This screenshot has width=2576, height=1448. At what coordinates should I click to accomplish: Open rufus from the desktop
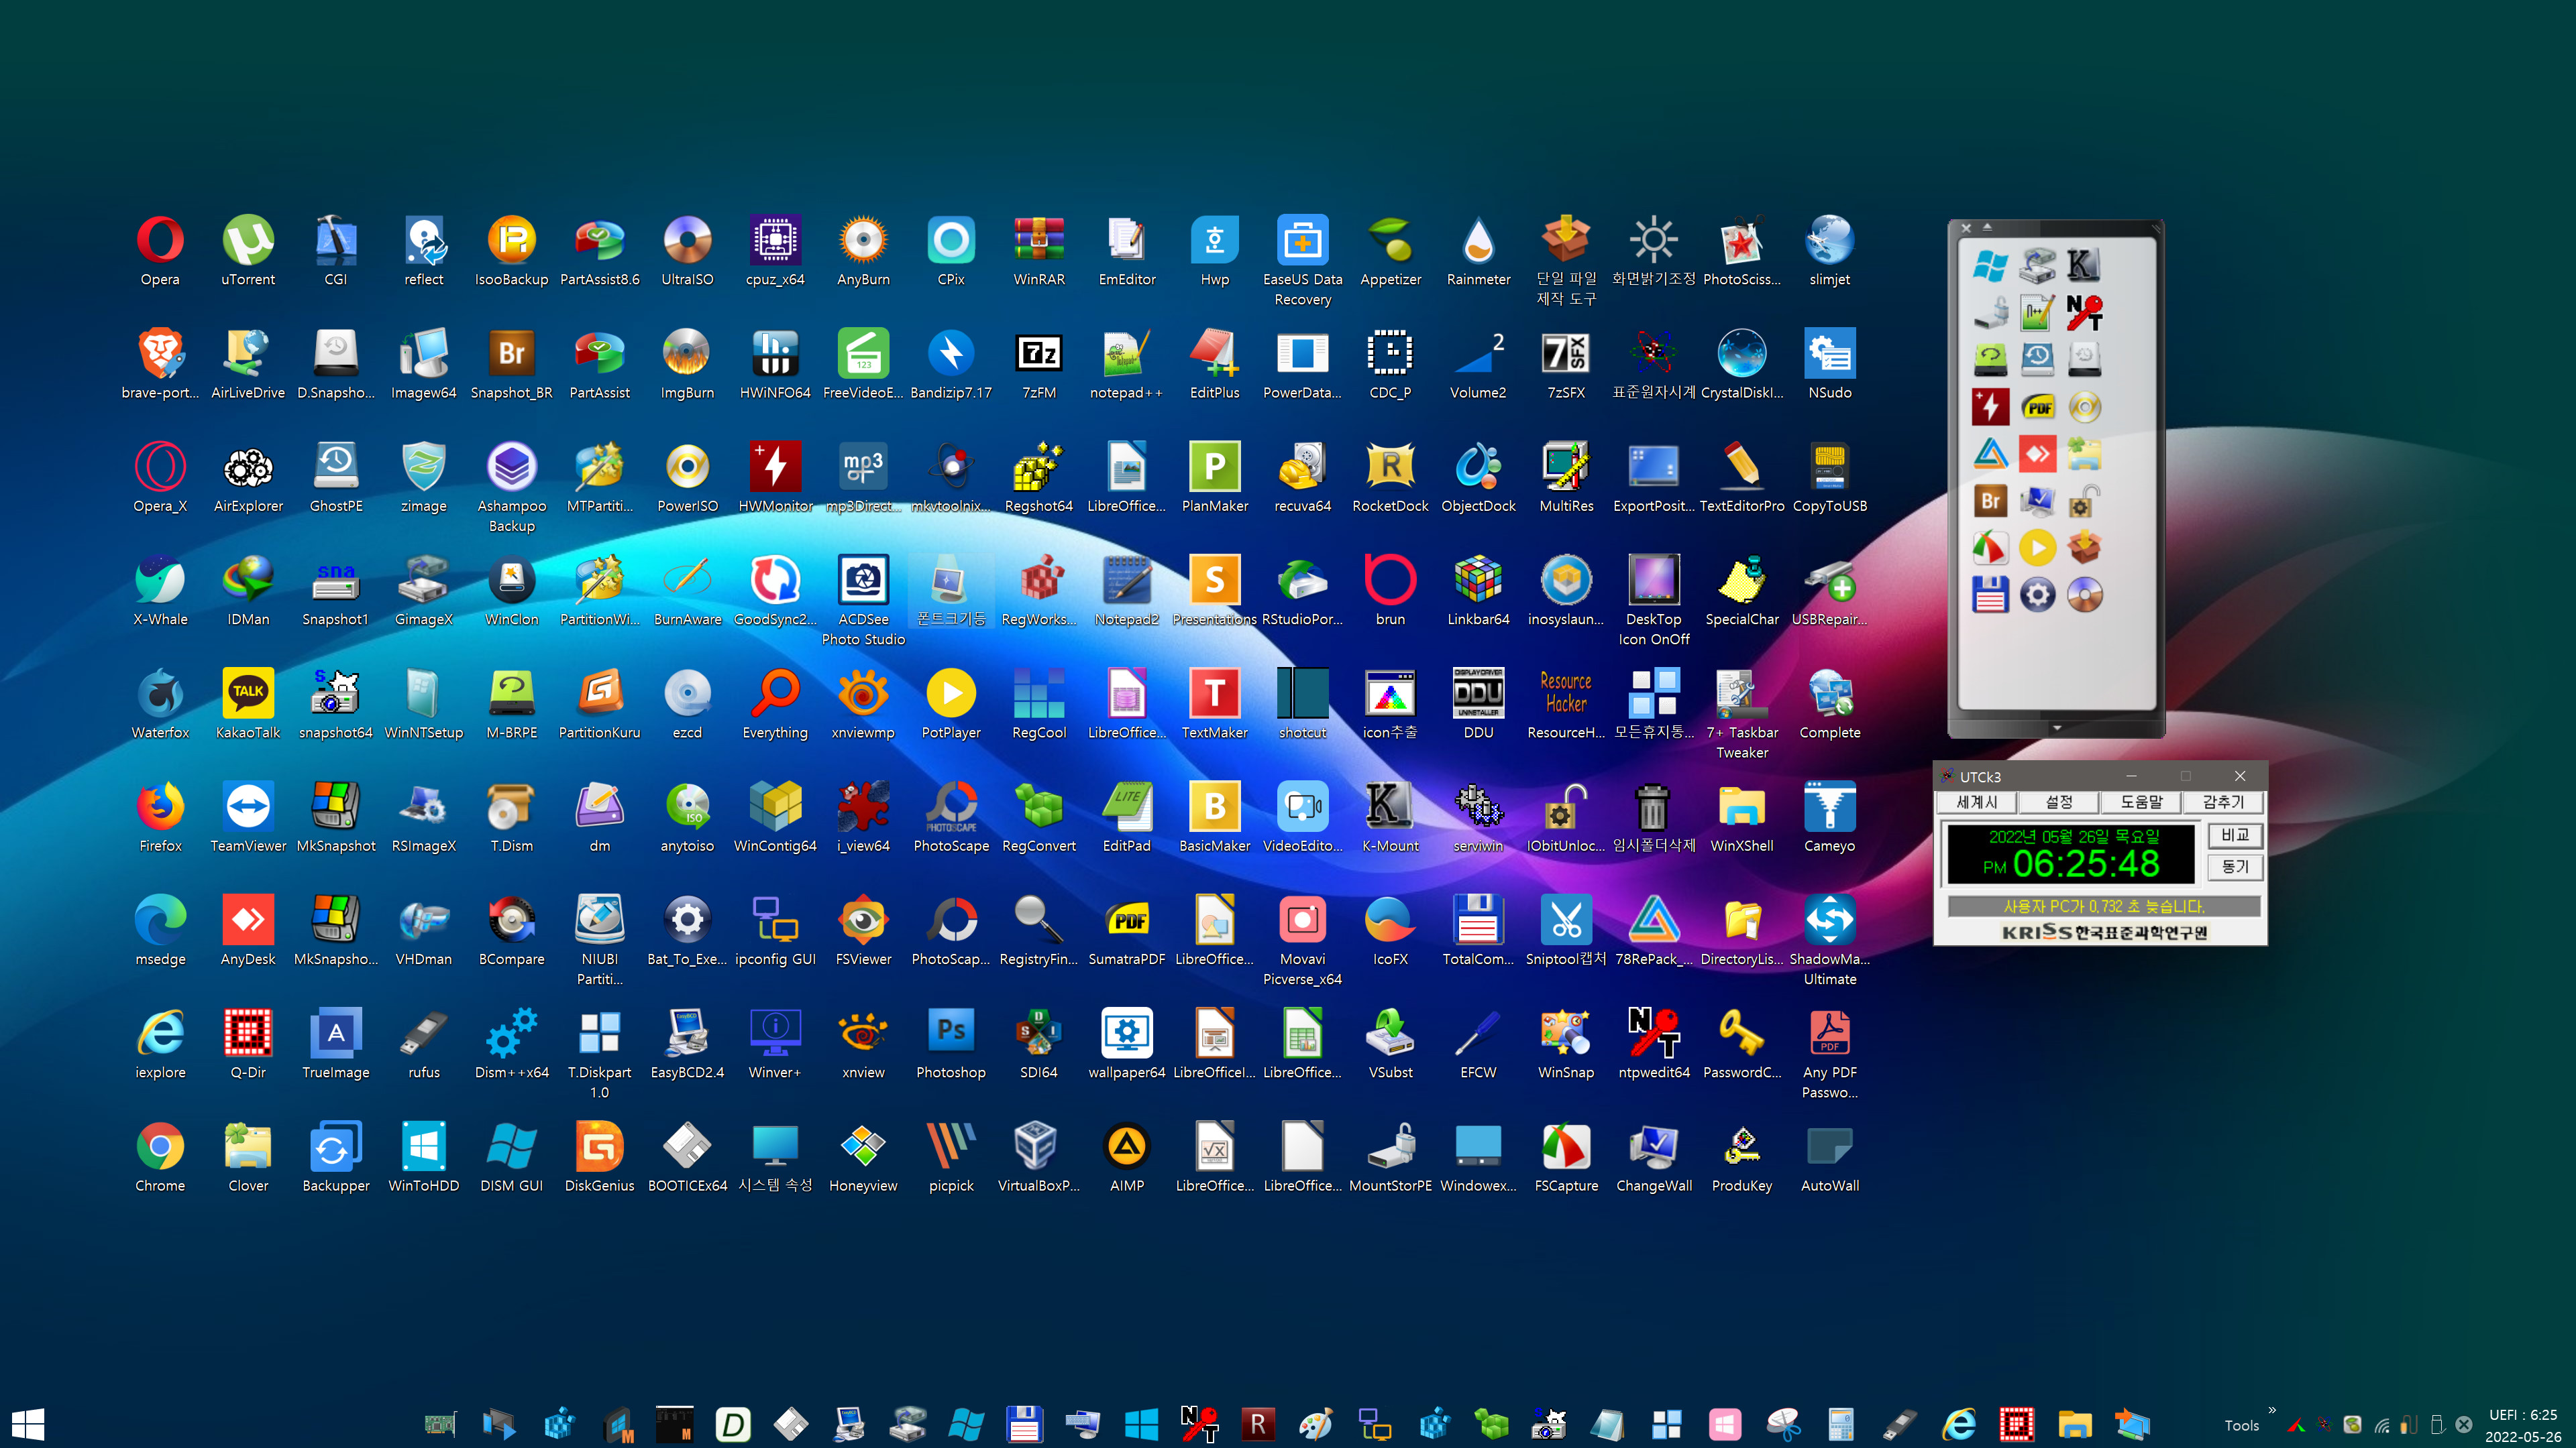tap(424, 1042)
